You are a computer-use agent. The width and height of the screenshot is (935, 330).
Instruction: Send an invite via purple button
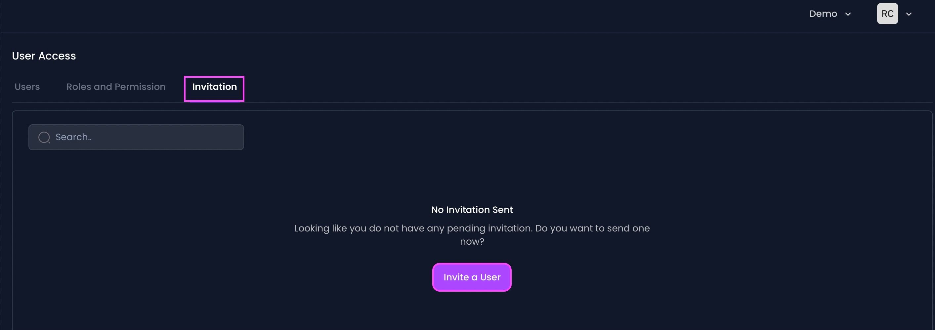tap(472, 277)
